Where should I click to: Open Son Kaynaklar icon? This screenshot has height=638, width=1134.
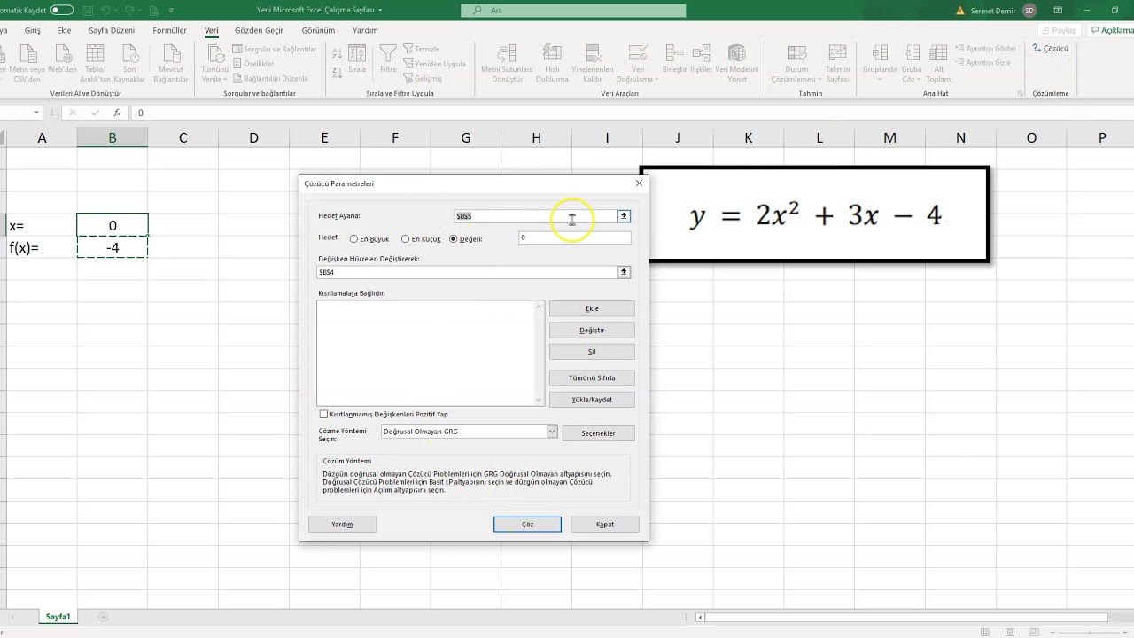[x=129, y=62]
